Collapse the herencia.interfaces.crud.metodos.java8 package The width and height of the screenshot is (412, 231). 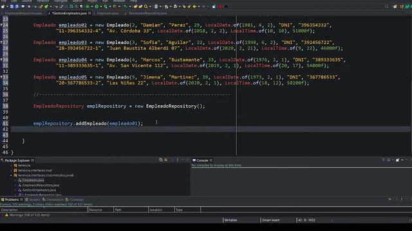(x=12, y=175)
